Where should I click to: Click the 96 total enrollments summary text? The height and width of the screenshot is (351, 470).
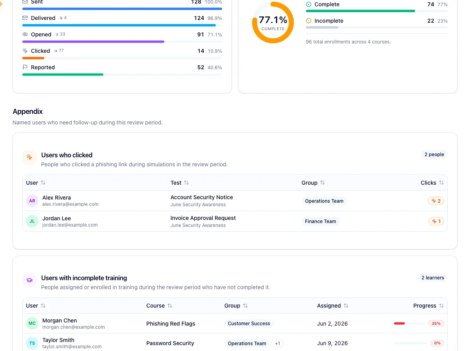click(x=348, y=41)
